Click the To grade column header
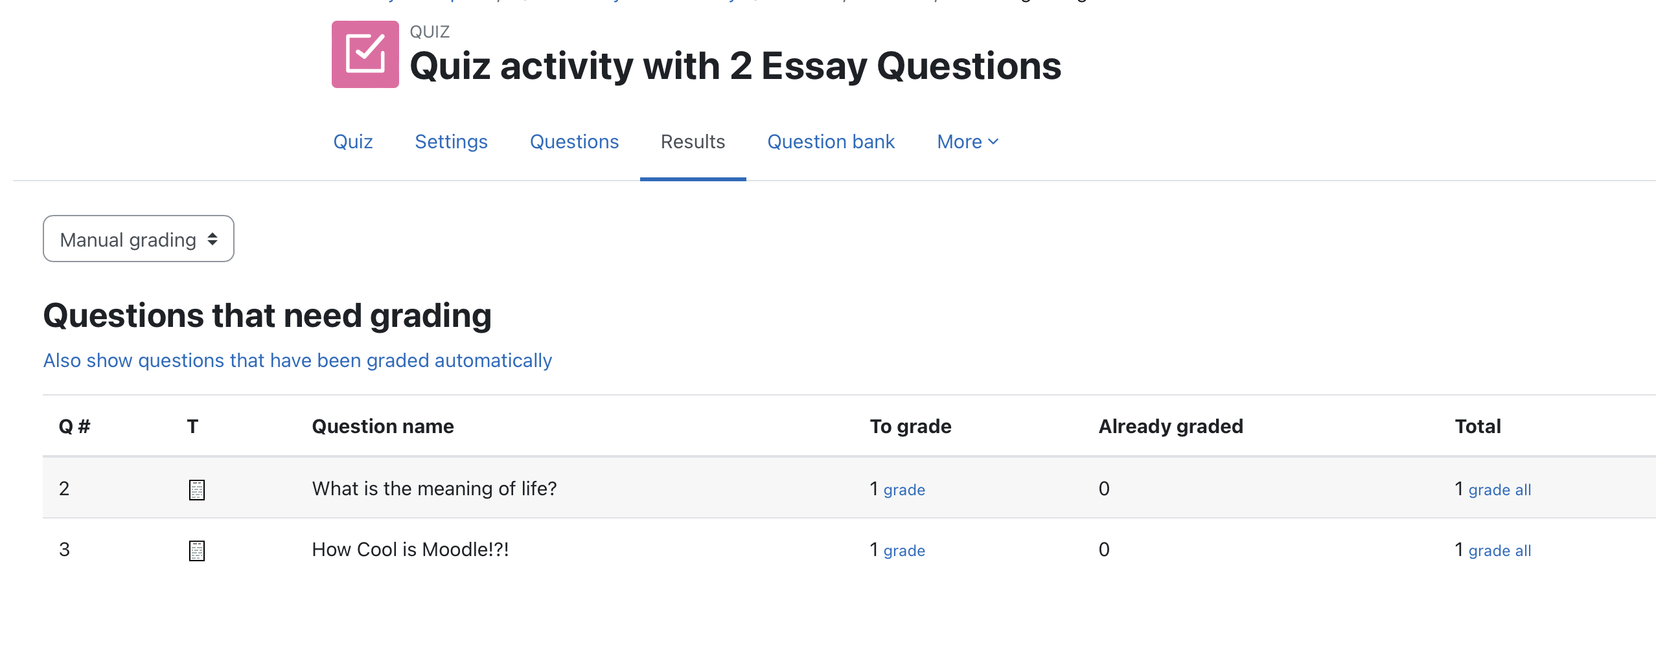This screenshot has width=1656, height=659. coord(910,427)
